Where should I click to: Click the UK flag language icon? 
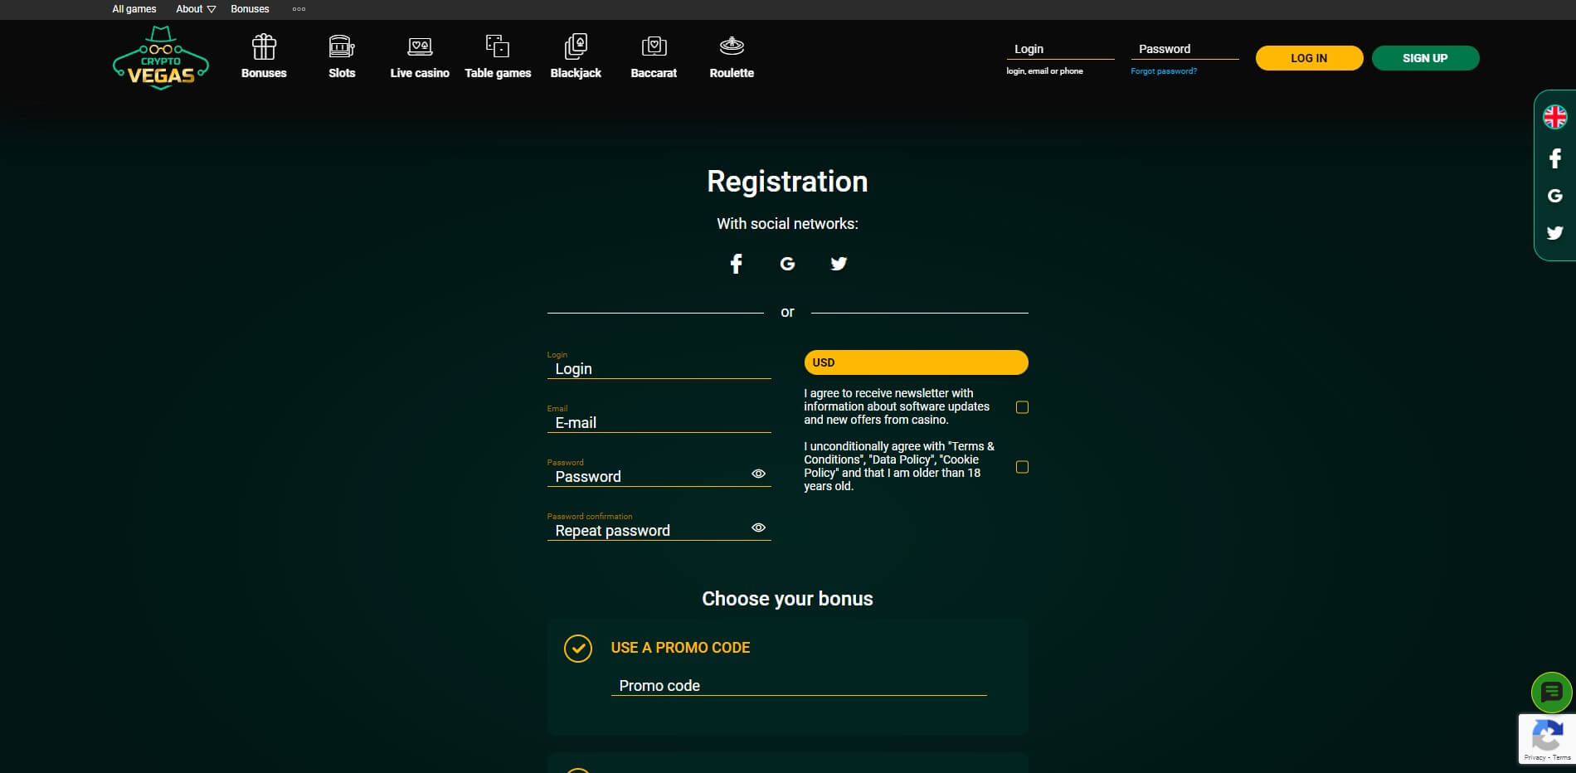pos(1555,117)
